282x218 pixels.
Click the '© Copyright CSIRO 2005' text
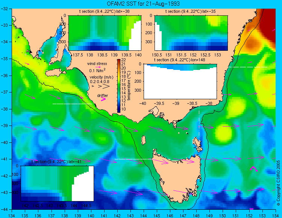[x=278, y=183]
